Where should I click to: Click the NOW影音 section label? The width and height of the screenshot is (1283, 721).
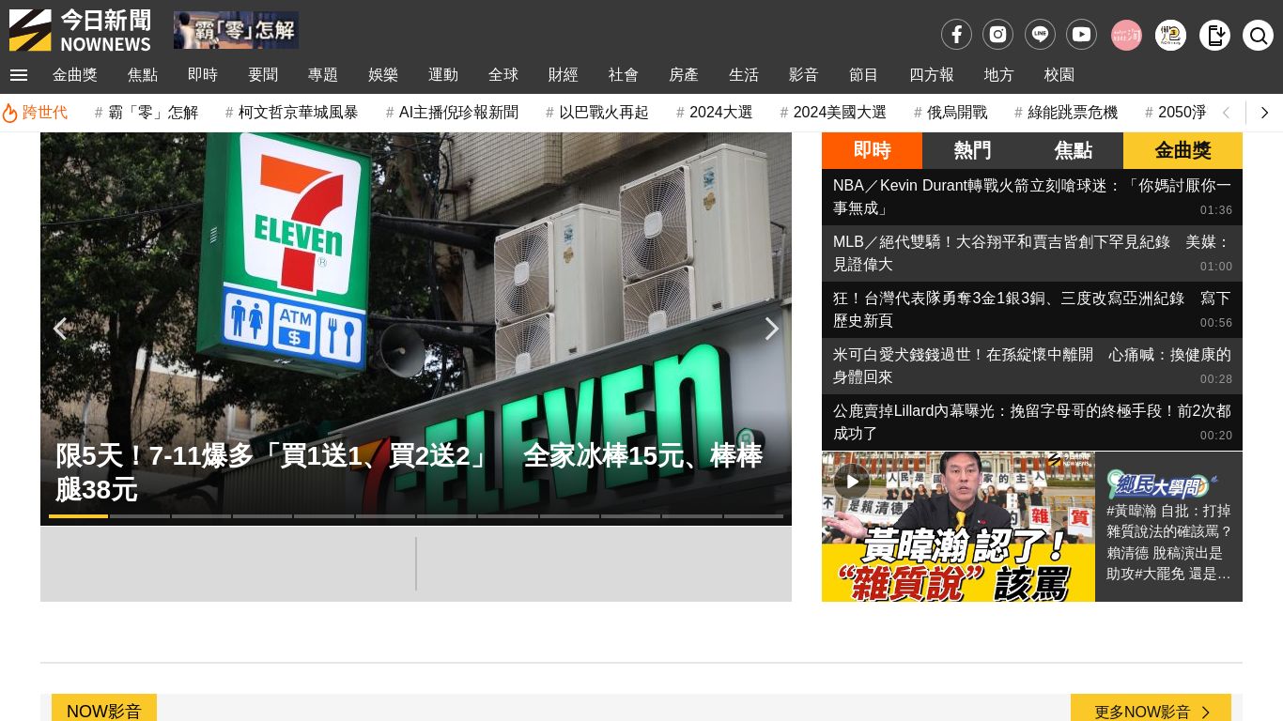pyautogui.click(x=103, y=712)
